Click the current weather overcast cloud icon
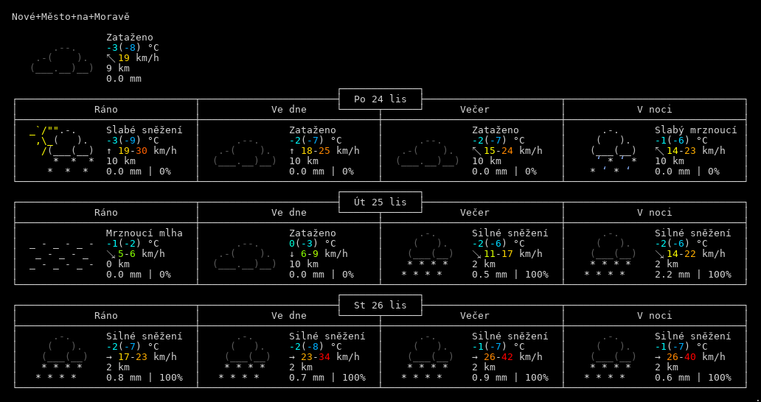761x402 pixels. (62, 58)
